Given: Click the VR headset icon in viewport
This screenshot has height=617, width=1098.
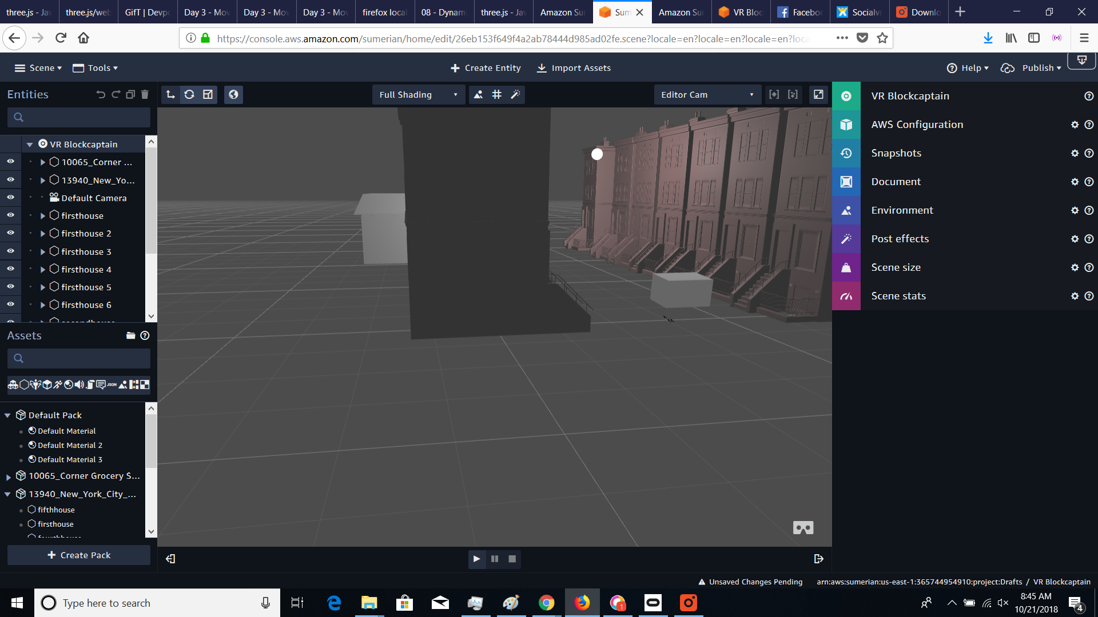Looking at the screenshot, I should pyautogui.click(x=803, y=528).
